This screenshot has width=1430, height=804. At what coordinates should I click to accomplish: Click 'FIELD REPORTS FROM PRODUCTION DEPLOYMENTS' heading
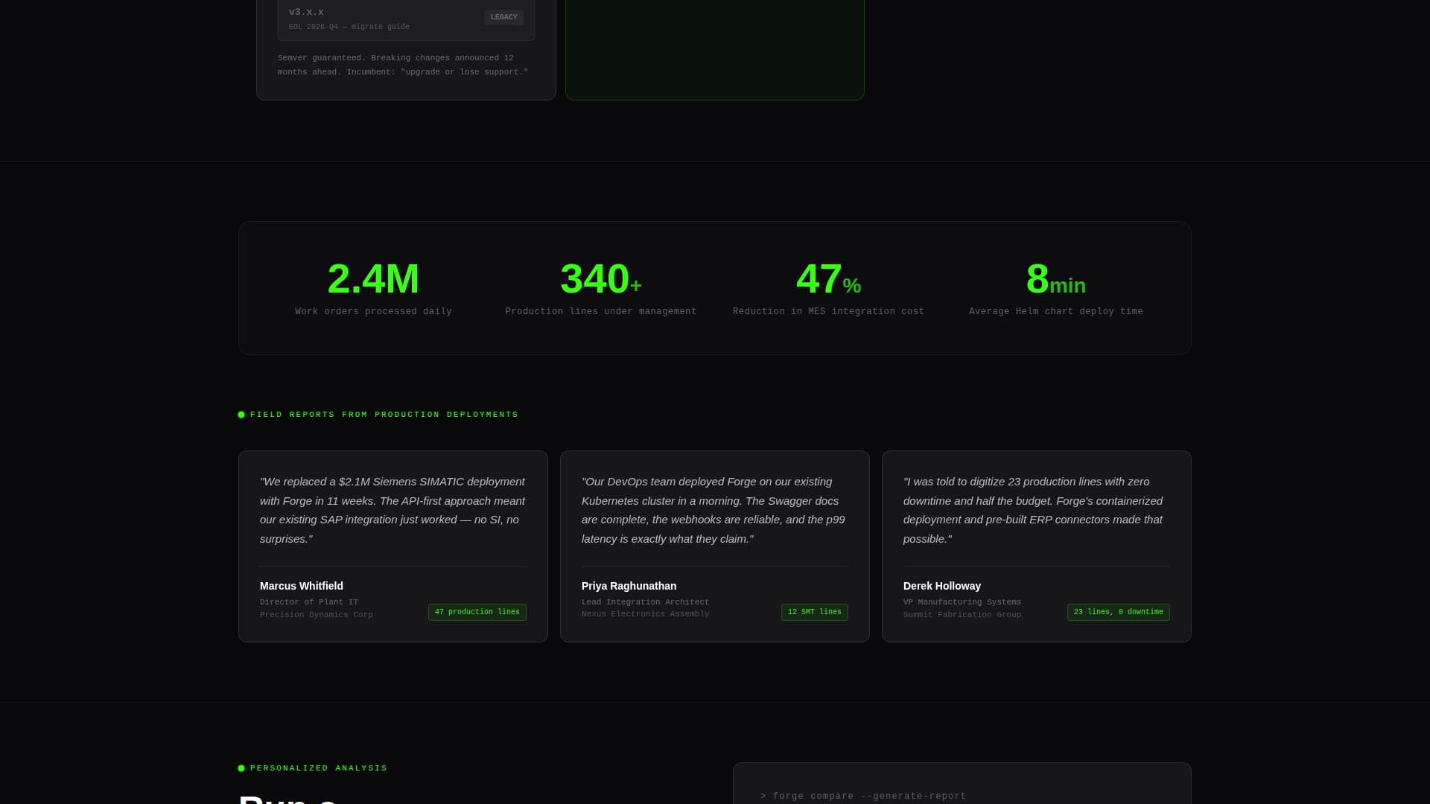pyautogui.click(x=384, y=415)
